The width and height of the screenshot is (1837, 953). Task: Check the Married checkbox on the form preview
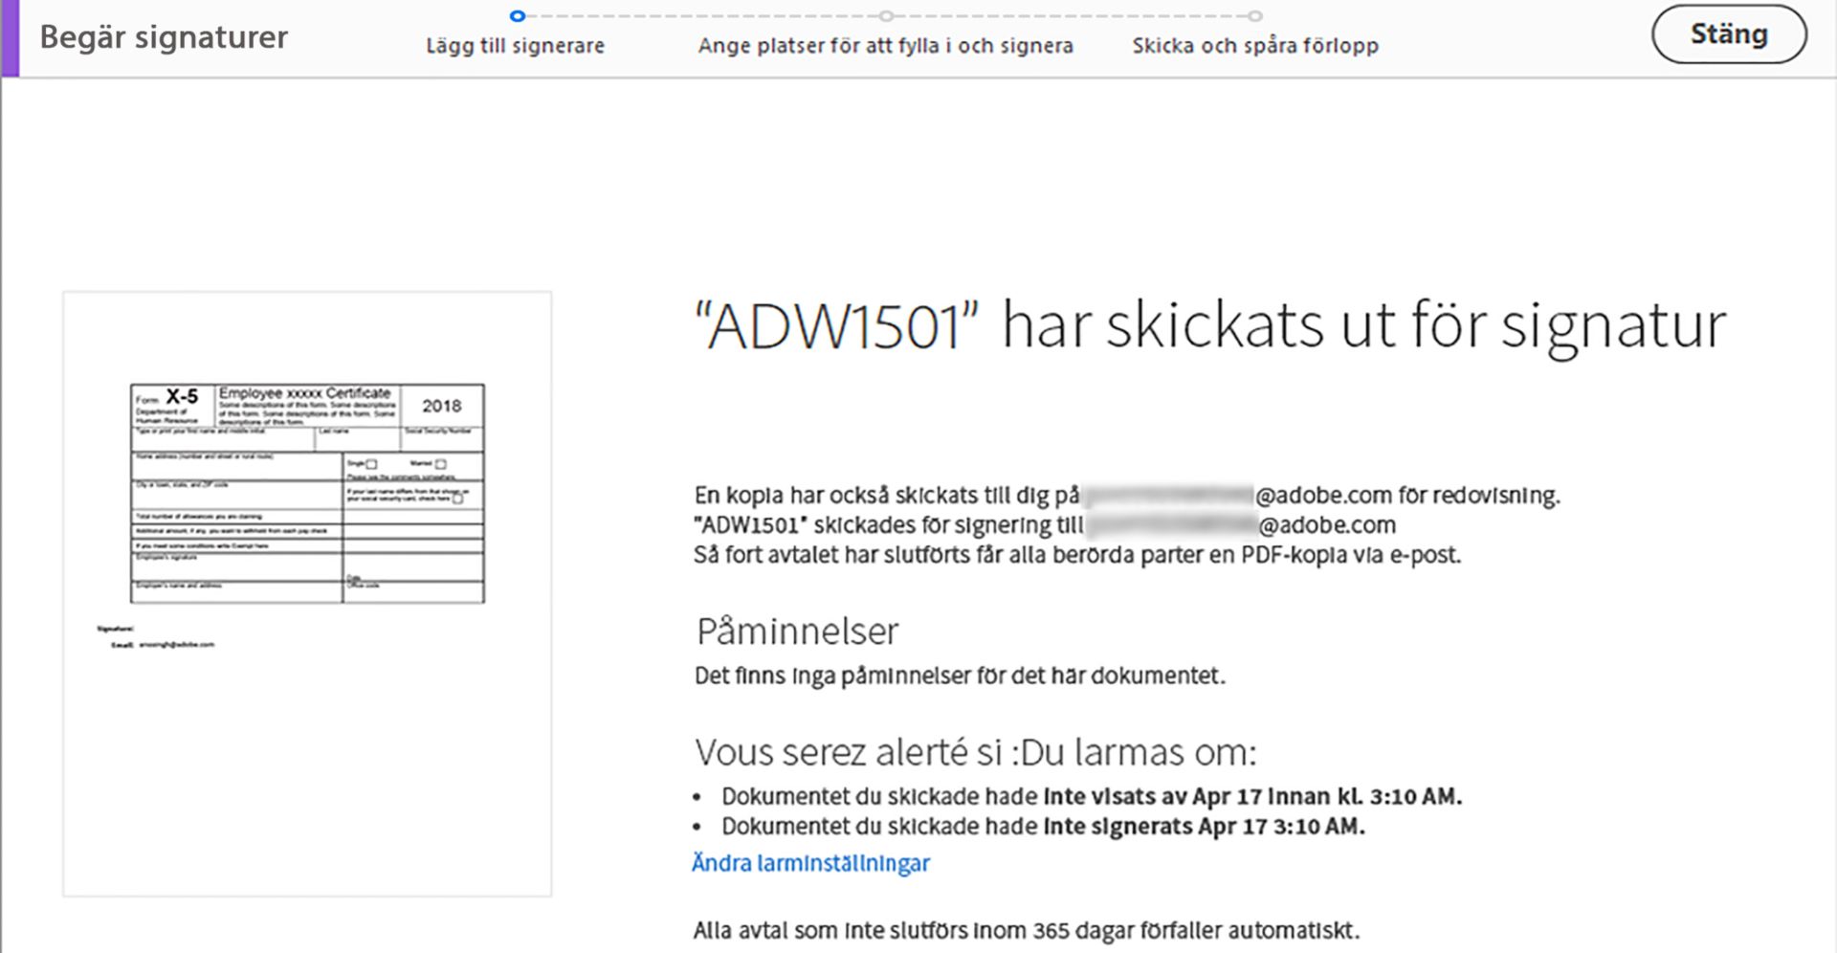point(440,464)
